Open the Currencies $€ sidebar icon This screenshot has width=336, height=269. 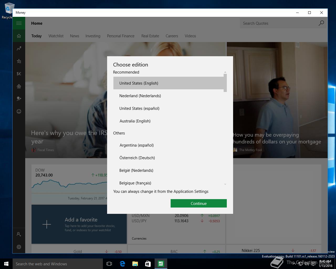(x=19, y=74)
